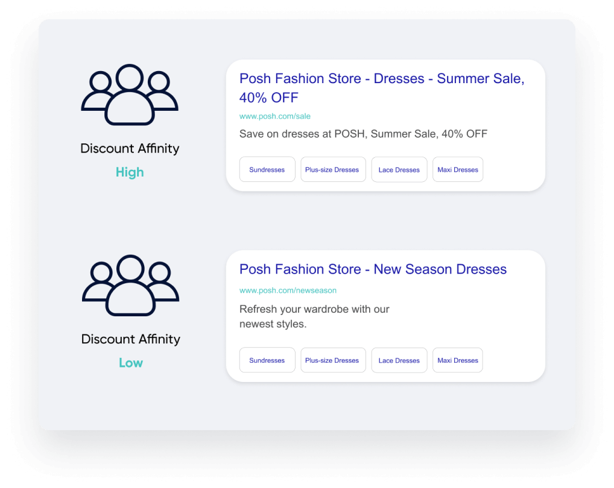Screen dimensions: 614x488
Task: Choose Maxi Dresses in the Summer Sale ad
Action: pyautogui.click(x=458, y=169)
